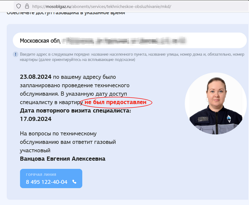Open the specialist's round profile photo
249x205 pixels.
click(216, 103)
